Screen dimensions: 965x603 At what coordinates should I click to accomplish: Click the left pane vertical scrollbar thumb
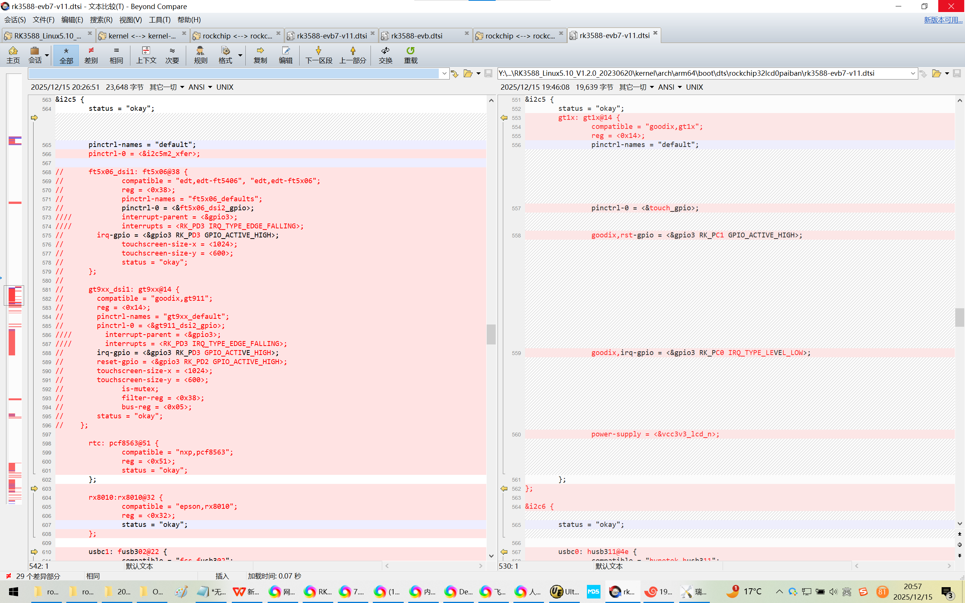[x=491, y=334]
